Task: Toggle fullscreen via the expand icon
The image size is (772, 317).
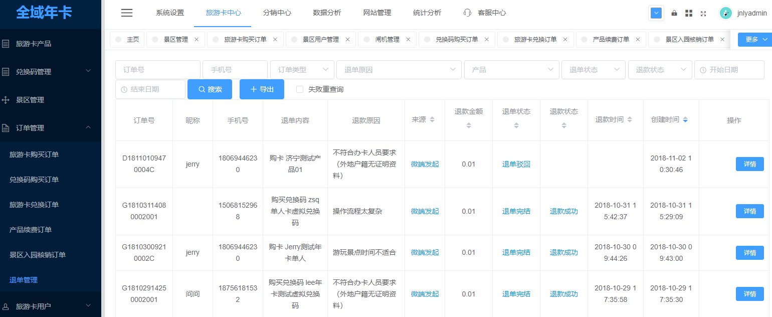Action: click(703, 14)
